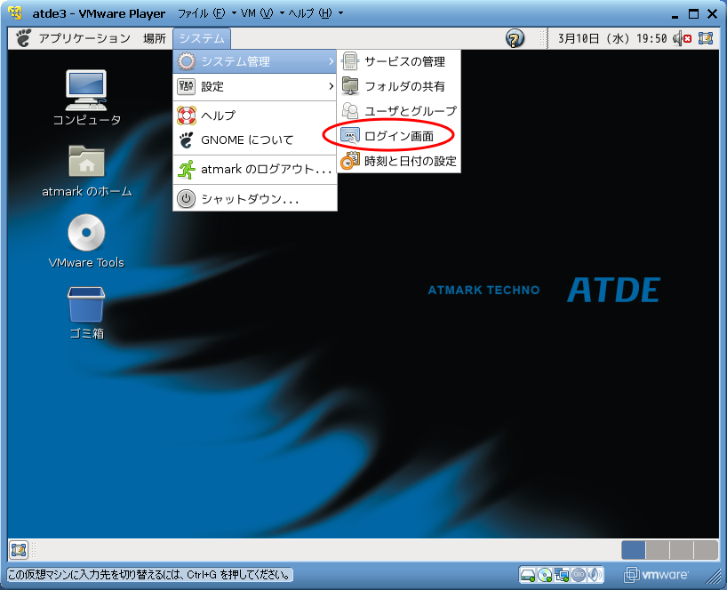
Task: Switch to the third workspace in the switcher
Action: tap(682, 550)
